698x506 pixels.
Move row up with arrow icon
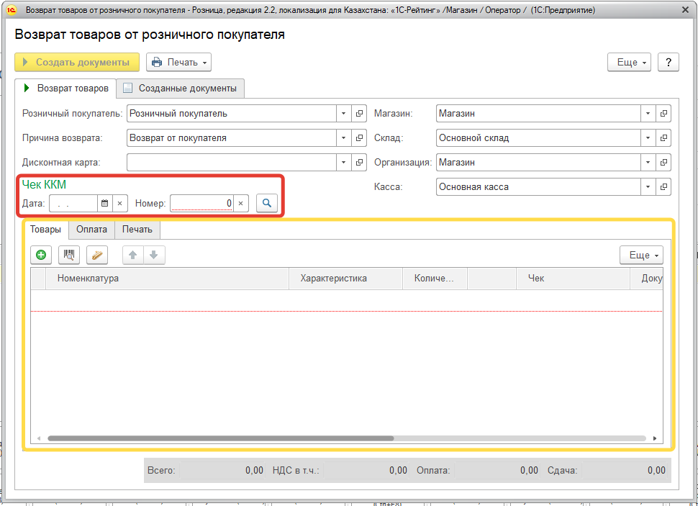(x=133, y=255)
